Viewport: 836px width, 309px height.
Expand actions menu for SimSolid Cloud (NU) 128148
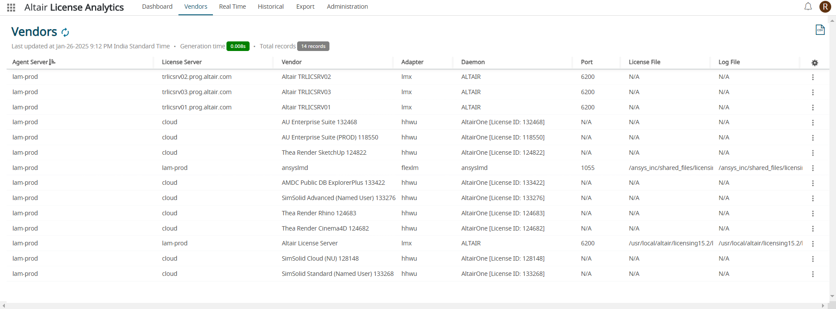click(x=812, y=259)
